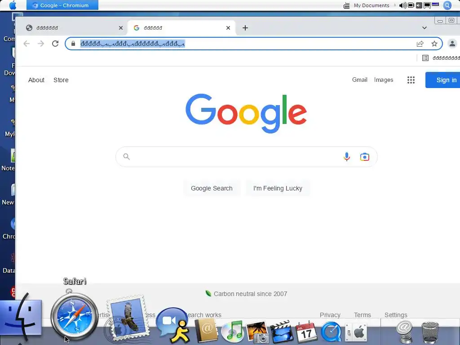Click the Sign in button

tap(443, 80)
